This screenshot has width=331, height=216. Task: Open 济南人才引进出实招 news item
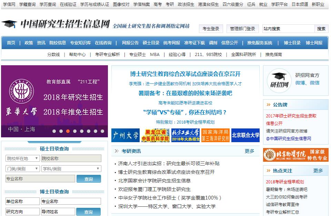point(169,163)
